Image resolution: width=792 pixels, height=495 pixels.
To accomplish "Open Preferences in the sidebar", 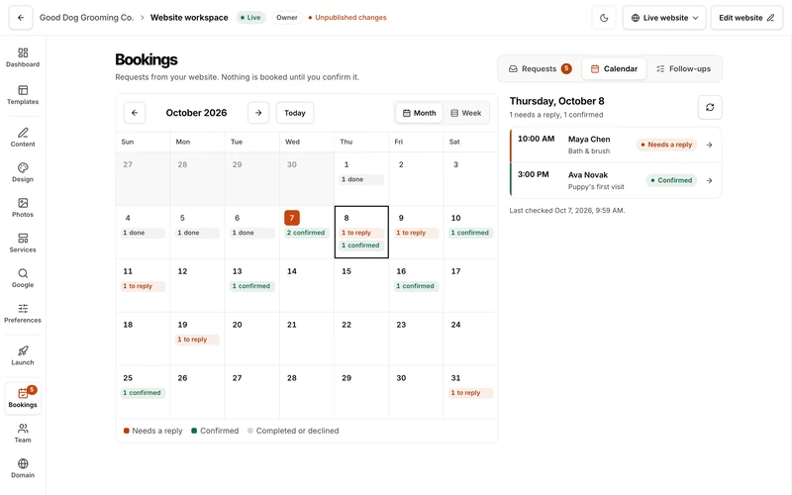I will click(x=23, y=313).
